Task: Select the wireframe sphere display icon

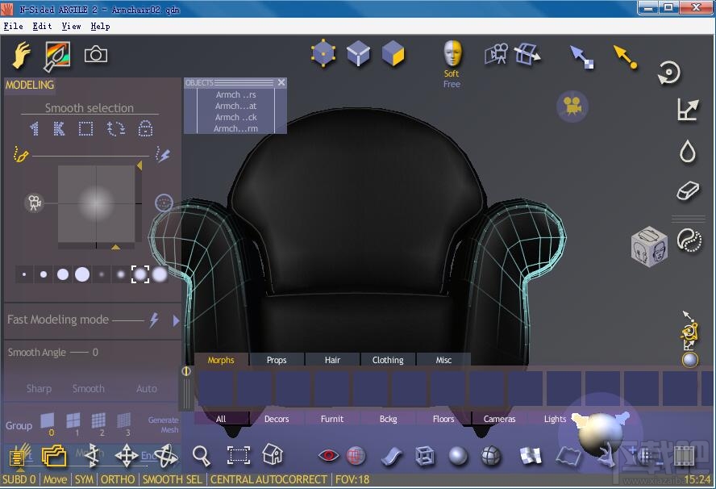Action: pyautogui.click(x=491, y=456)
